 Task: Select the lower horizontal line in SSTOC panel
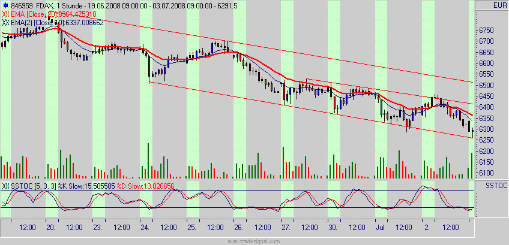[237, 208]
